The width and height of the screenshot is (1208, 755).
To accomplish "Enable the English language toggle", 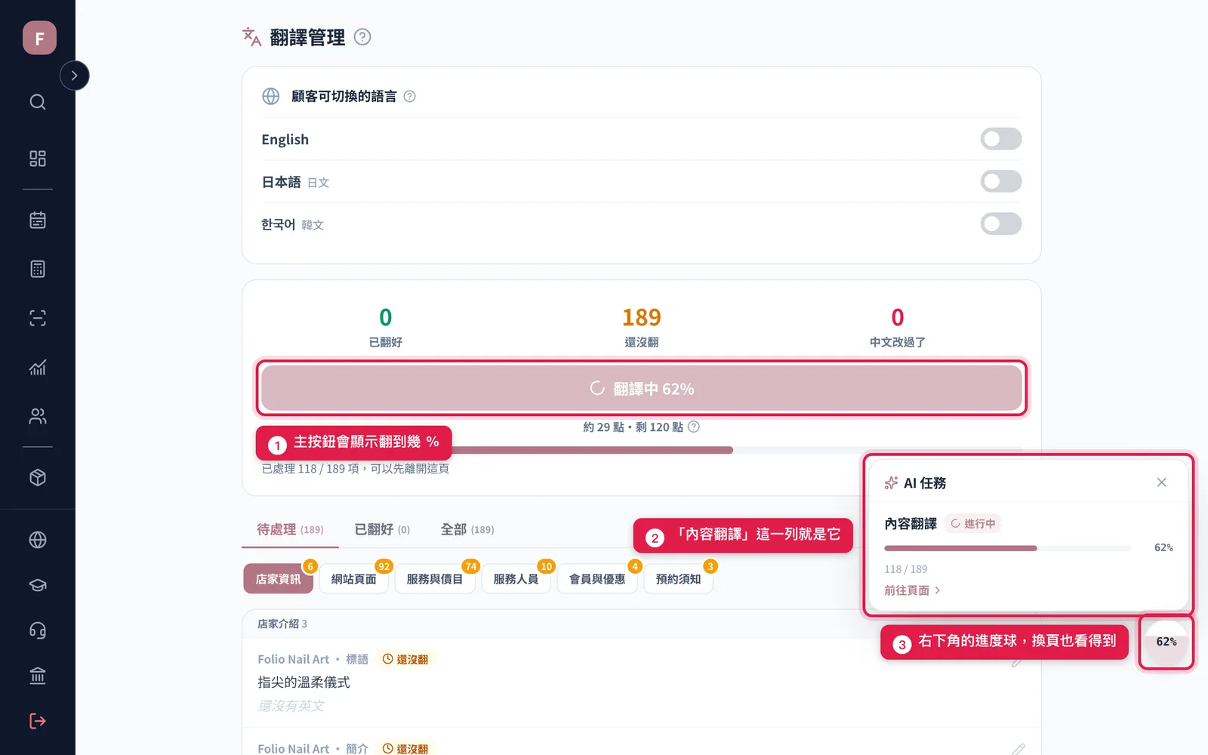I will coord(1001,139).
